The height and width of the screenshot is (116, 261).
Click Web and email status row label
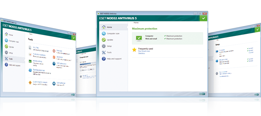151,39
